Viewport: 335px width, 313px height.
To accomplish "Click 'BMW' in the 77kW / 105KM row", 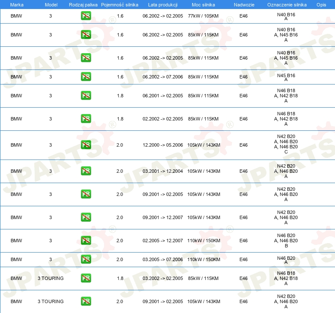I will (16, 16).
